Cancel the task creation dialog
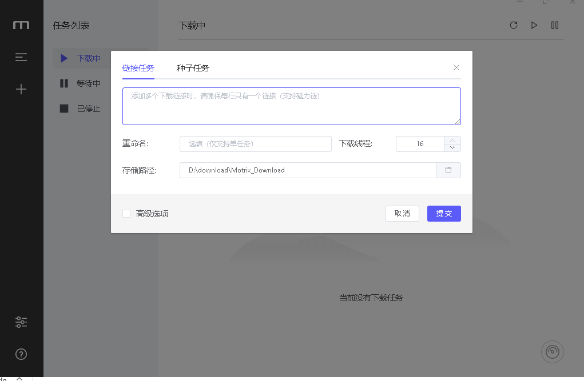This screenshot has height=381, width=584. pyautogui.click(x=402, y=213)
